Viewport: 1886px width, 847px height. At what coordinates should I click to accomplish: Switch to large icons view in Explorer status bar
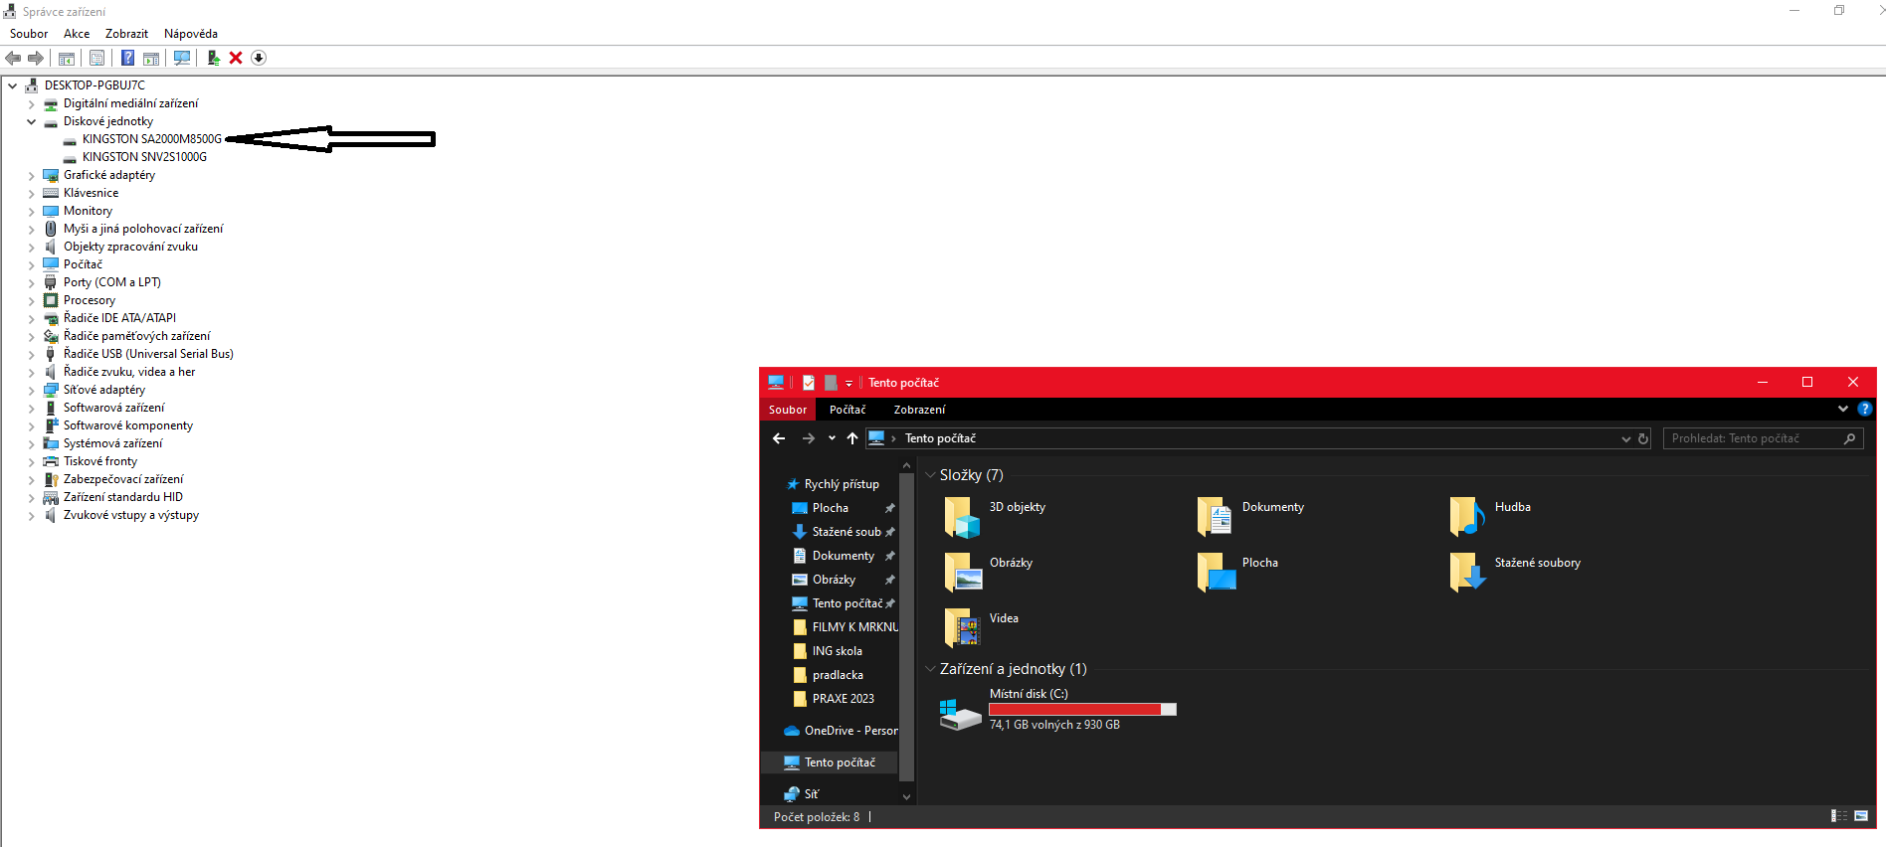(x=1861, y=816)
